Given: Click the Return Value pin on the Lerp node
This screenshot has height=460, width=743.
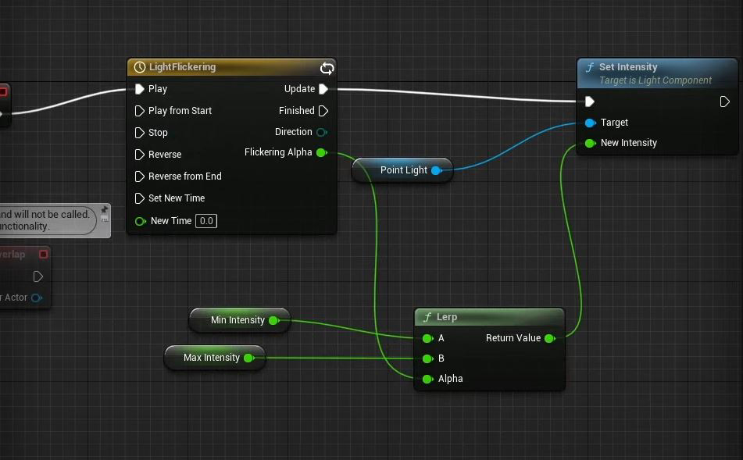Looking at the screenshot, I should coord(550,338).
